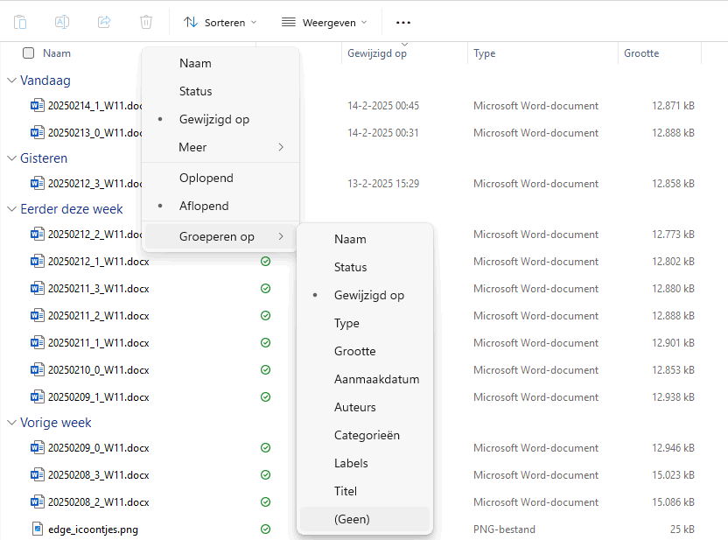Collapse the Gisteren group
Screen dimensions: 728x540
(x=11, y=158)
